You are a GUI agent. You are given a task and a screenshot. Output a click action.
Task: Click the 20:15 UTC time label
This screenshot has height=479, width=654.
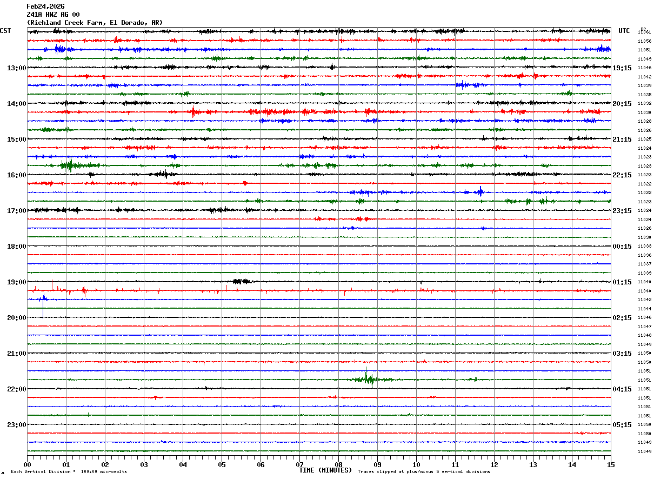click(622, 104)
